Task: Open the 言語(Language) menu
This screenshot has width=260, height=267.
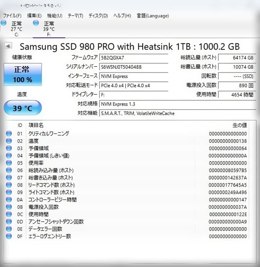Action: click(153, 16)
